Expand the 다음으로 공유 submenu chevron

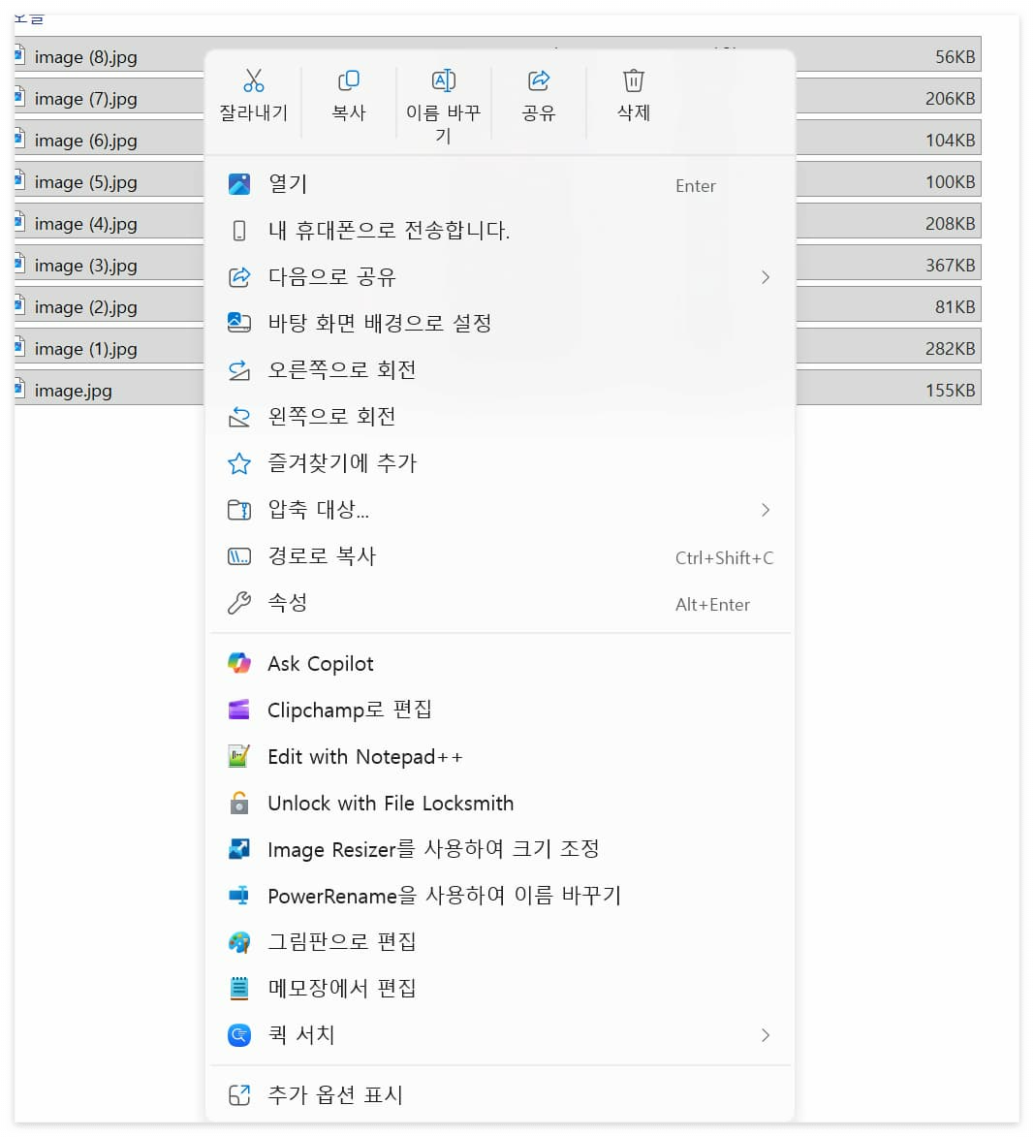[766, 277]
